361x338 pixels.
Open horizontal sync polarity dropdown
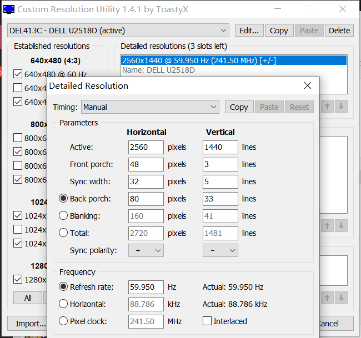pos(146,250)
